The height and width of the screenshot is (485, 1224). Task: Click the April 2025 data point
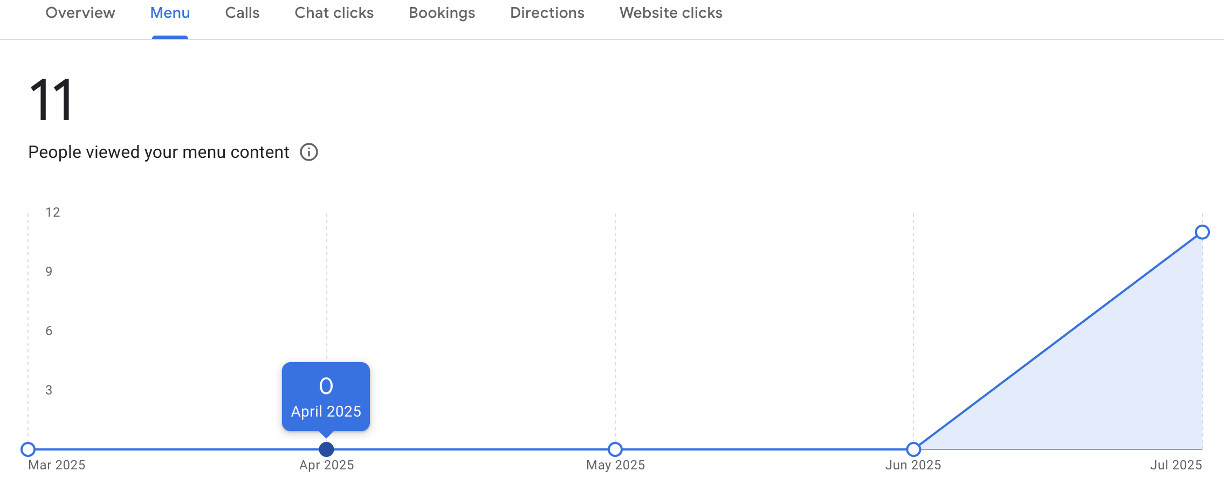[x=326, y=449]
